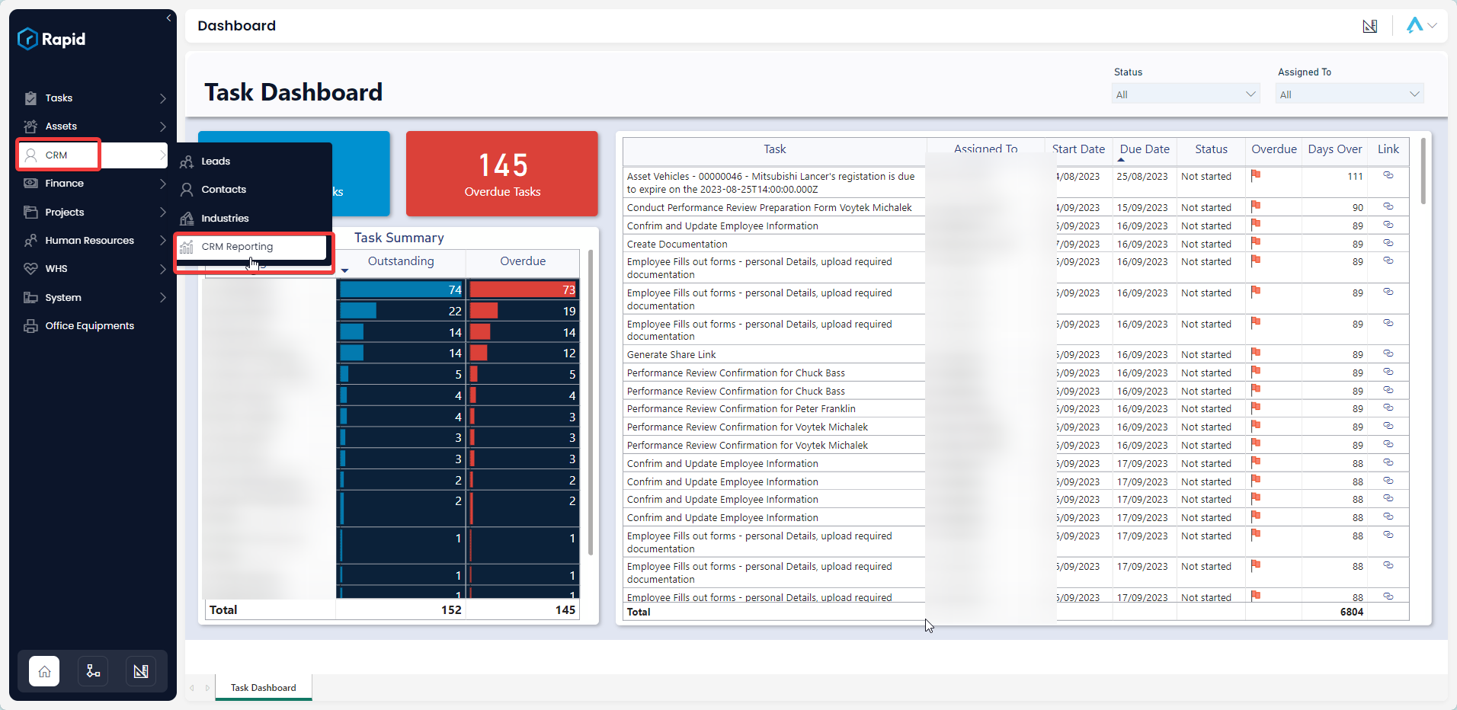Click the WHS heart icon

pyautogui.click(x=30, y=269)
